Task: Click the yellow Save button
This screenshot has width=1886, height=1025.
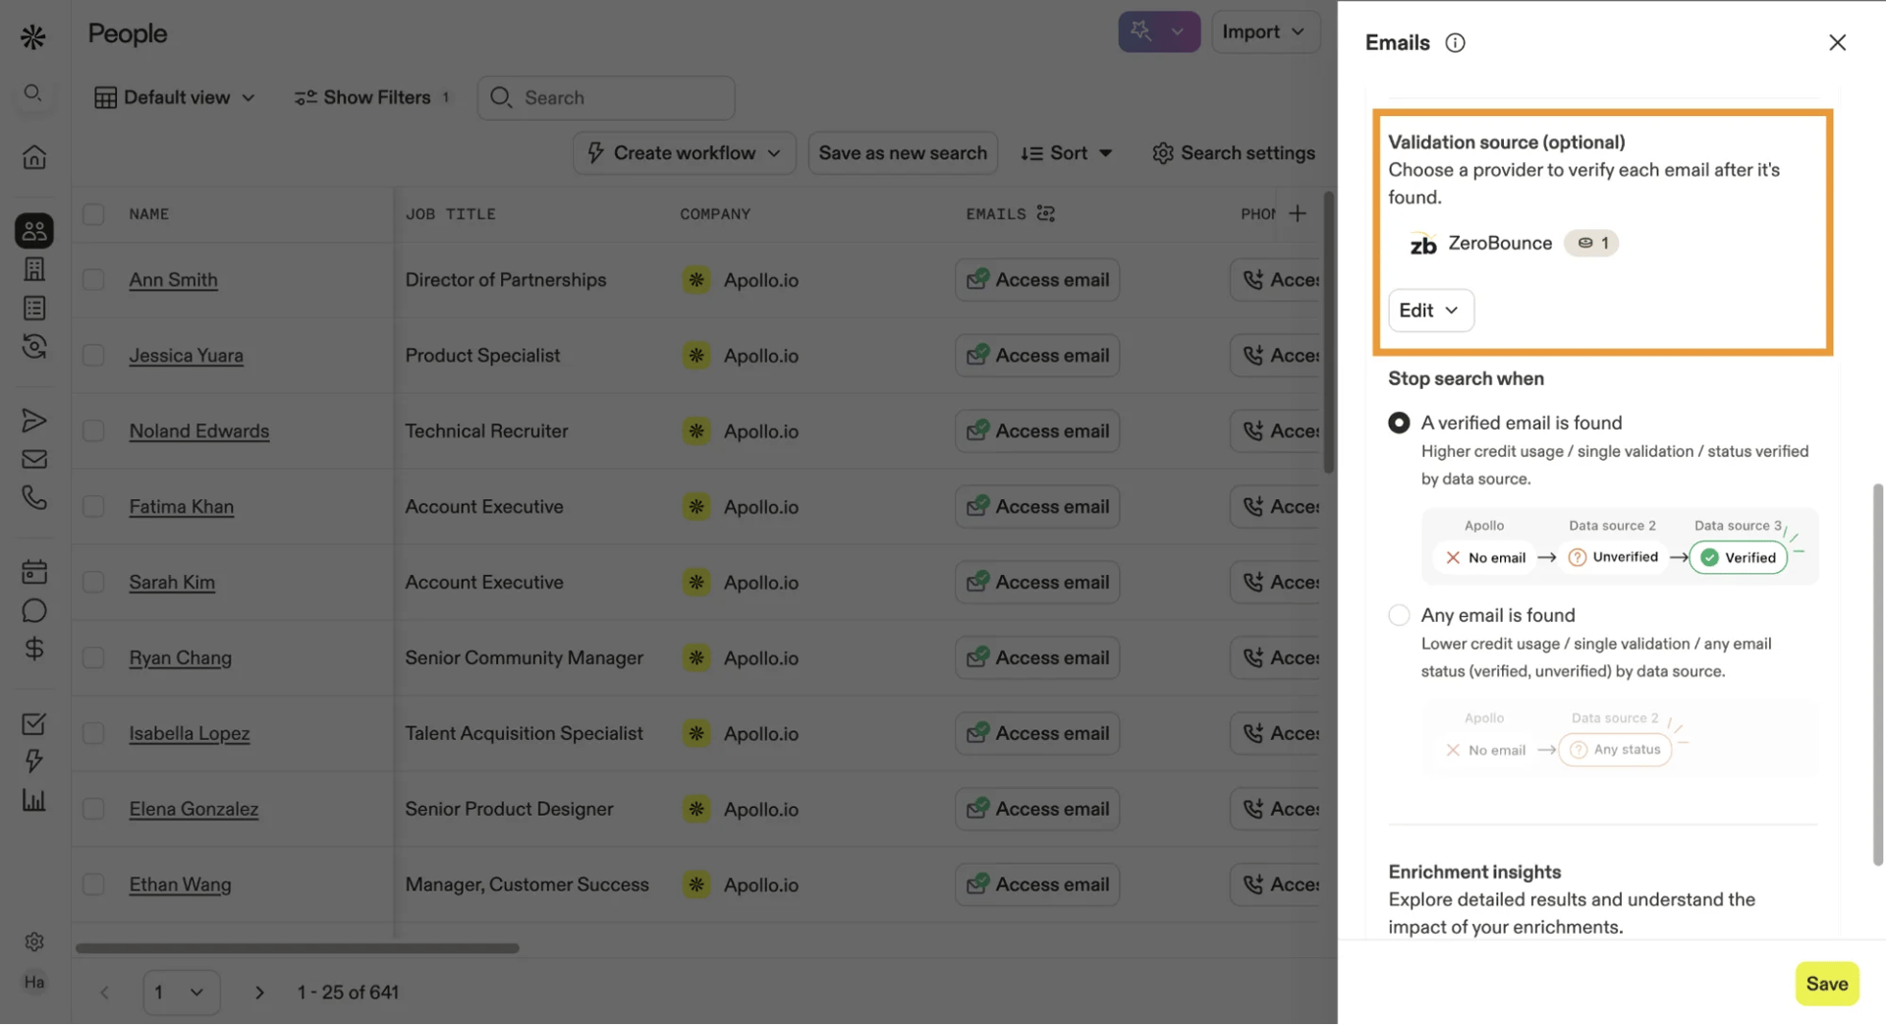Action: tap(1826, 984)
